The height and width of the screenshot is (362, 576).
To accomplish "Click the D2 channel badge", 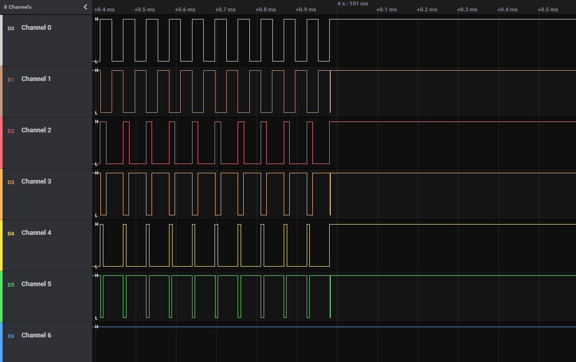I will pyautogui.click(x=11, y=131).
